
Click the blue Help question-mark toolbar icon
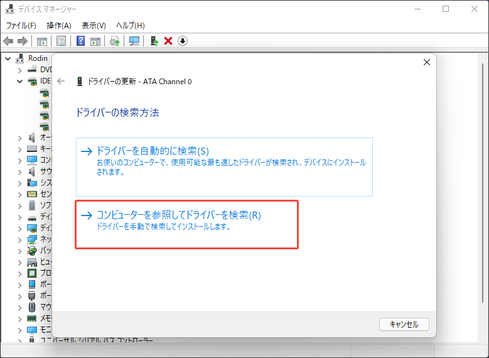tap(80, 41)
